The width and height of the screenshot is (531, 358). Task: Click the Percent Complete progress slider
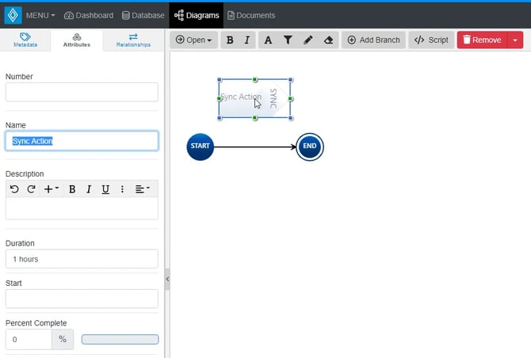120,340
